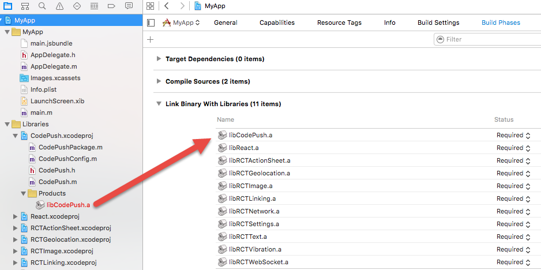Click the libRCTSettings.a library icon

click(x=223, y=224)
